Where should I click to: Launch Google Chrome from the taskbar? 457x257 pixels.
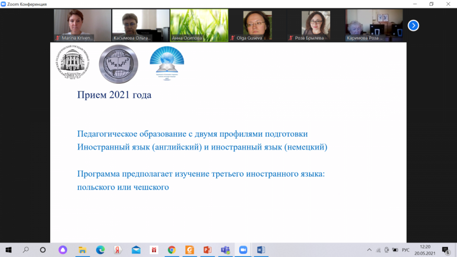point(172,250)
